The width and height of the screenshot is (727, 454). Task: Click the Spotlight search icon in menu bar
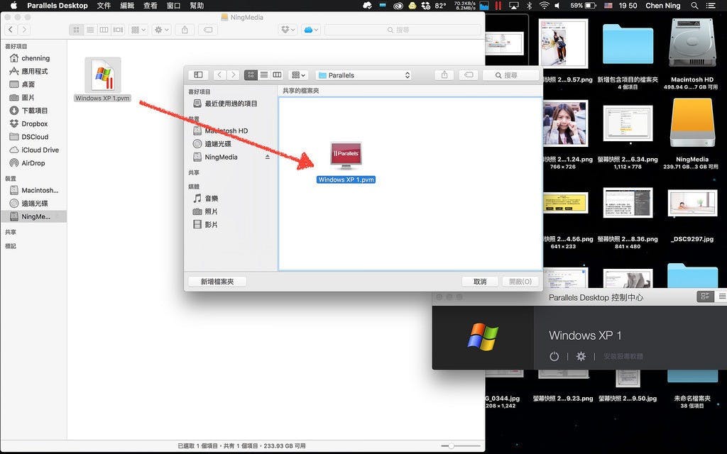[x=694, y=6]
